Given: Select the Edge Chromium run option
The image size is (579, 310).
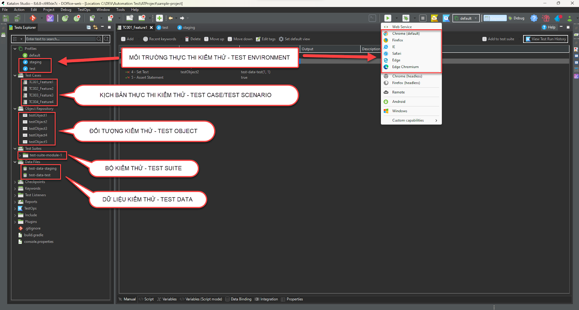Looking at the screenshot, I should point(411,67).
